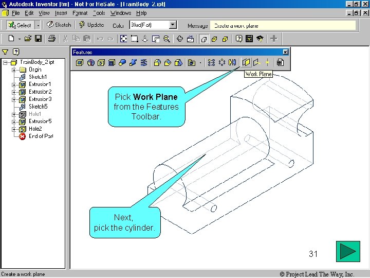
Task: Expand the Extrusion1 node
Action: tap(14, 84)
